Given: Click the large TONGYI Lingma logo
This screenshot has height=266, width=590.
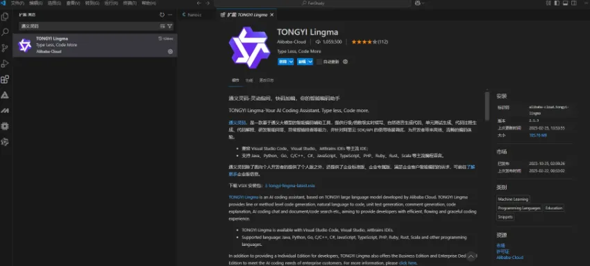Looking at the screenshot, I should 249,47.
